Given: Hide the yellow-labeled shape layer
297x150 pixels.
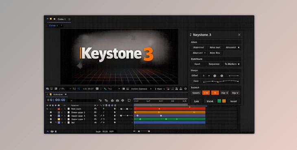Looking at the screenshot, I should point(51,119).
